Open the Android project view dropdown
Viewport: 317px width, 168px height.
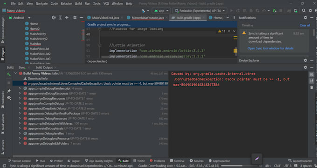[20, 18]
